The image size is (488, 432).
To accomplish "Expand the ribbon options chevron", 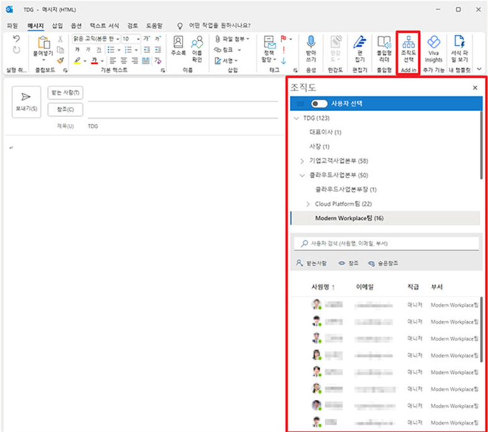I will coord(479,69).
